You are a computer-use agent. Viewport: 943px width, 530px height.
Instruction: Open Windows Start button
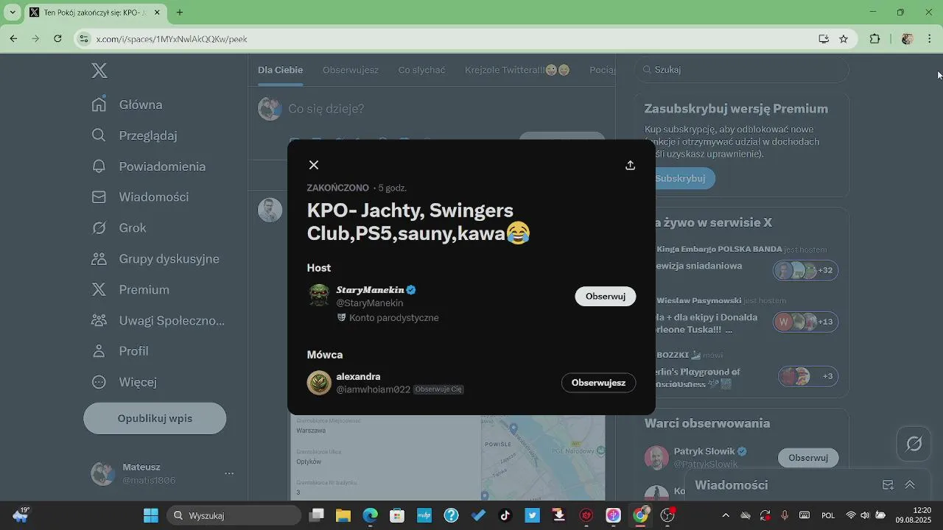click(x=151, y=515)
